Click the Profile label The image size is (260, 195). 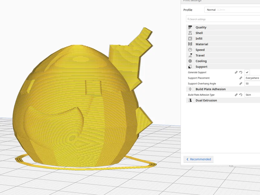click(188, 10)
